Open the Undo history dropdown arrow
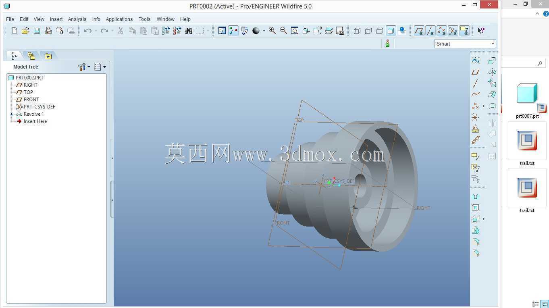The height and width of the screenshot is (308, 549). tap(96, 31)
